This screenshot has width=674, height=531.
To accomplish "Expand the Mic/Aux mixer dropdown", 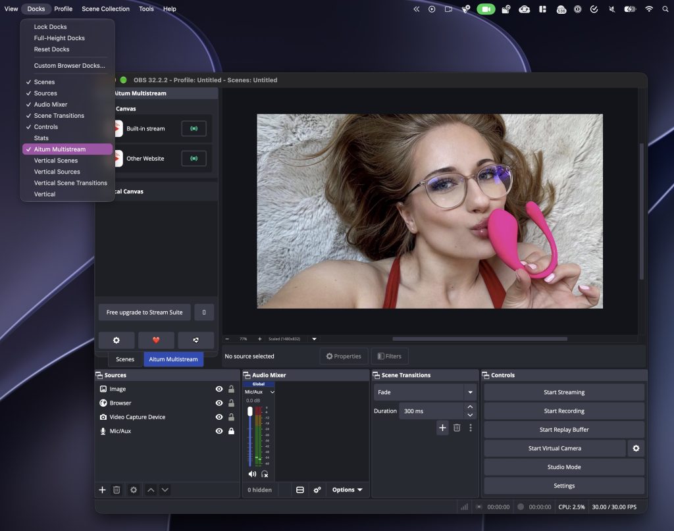I will coord(272,392).
